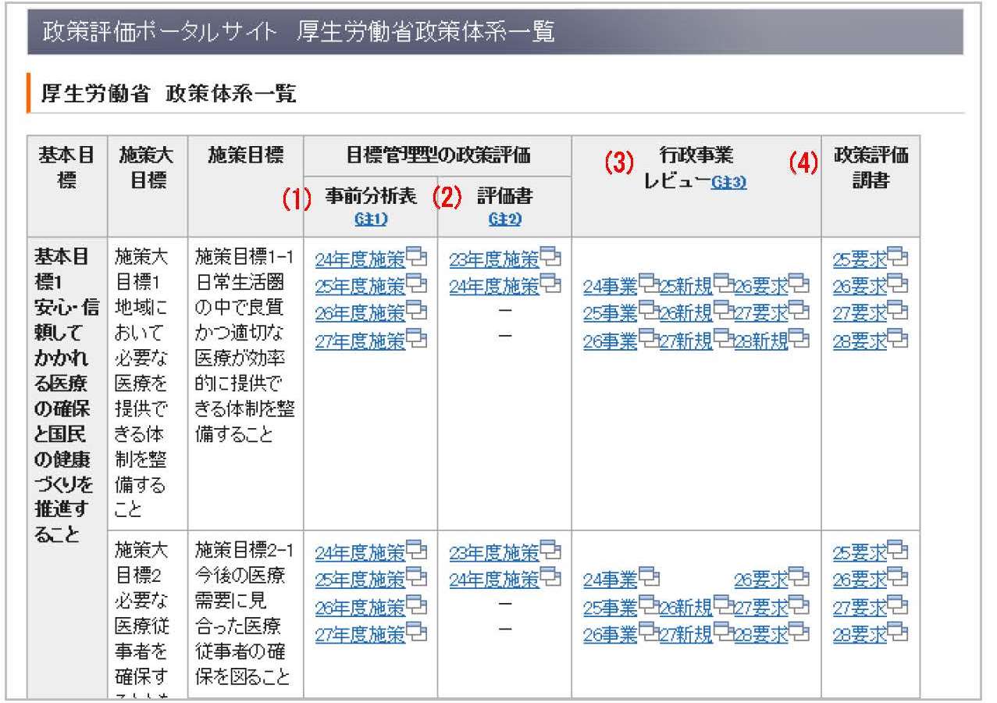Open the 25年度施策 link in 施策目標1-1 row
The height and width of the screenshot is (703, 997).
click(x=361, y=285)
